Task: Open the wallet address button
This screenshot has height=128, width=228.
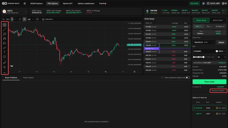Action: click(213, 3)
